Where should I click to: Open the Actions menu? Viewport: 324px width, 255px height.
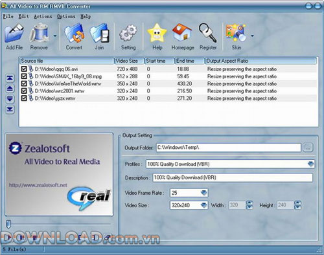click(x=43, y=16)
